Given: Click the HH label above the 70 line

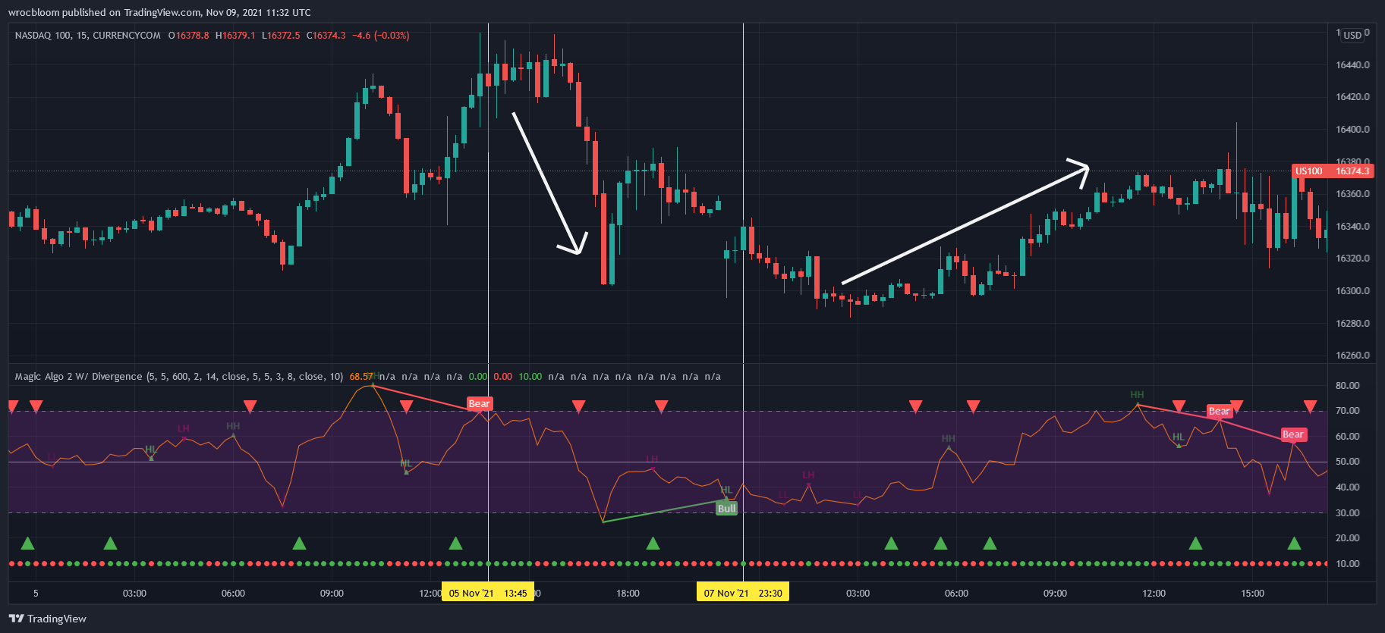Looking at the screenshot, I should click(1137, 394).
